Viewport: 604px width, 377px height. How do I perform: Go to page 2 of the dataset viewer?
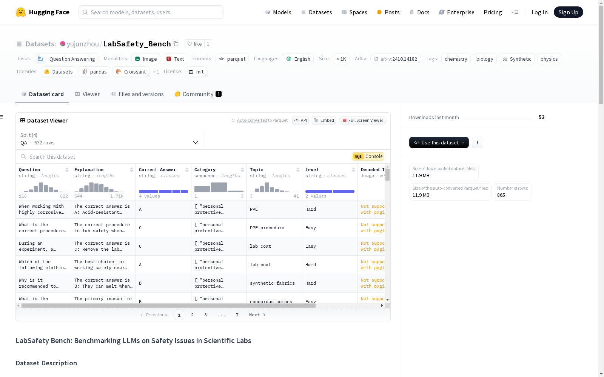(x=193, y=315)
